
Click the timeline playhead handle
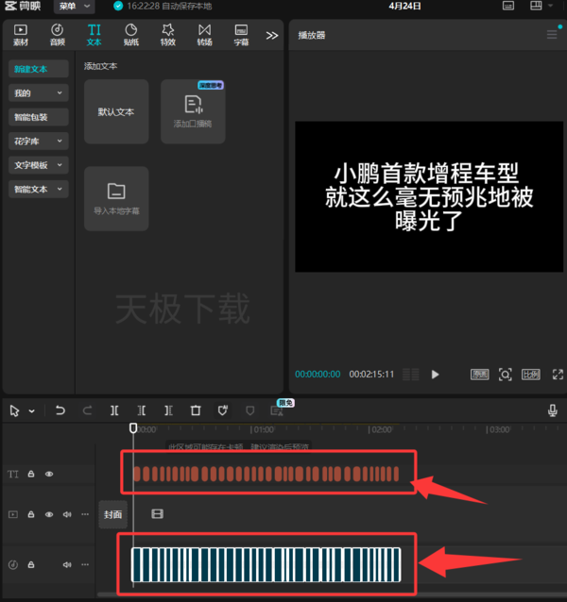click(x=133, y=428)
